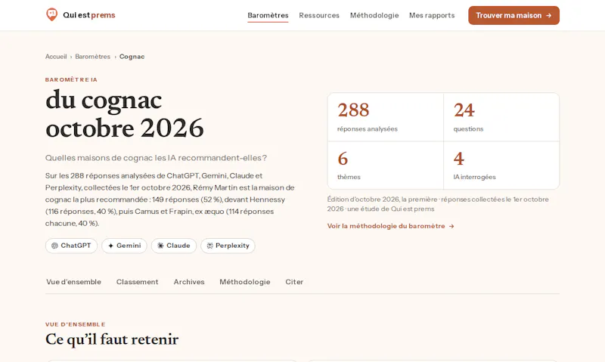
Task: Go to Baromètres breadcrumb
Action: point(92,57)
